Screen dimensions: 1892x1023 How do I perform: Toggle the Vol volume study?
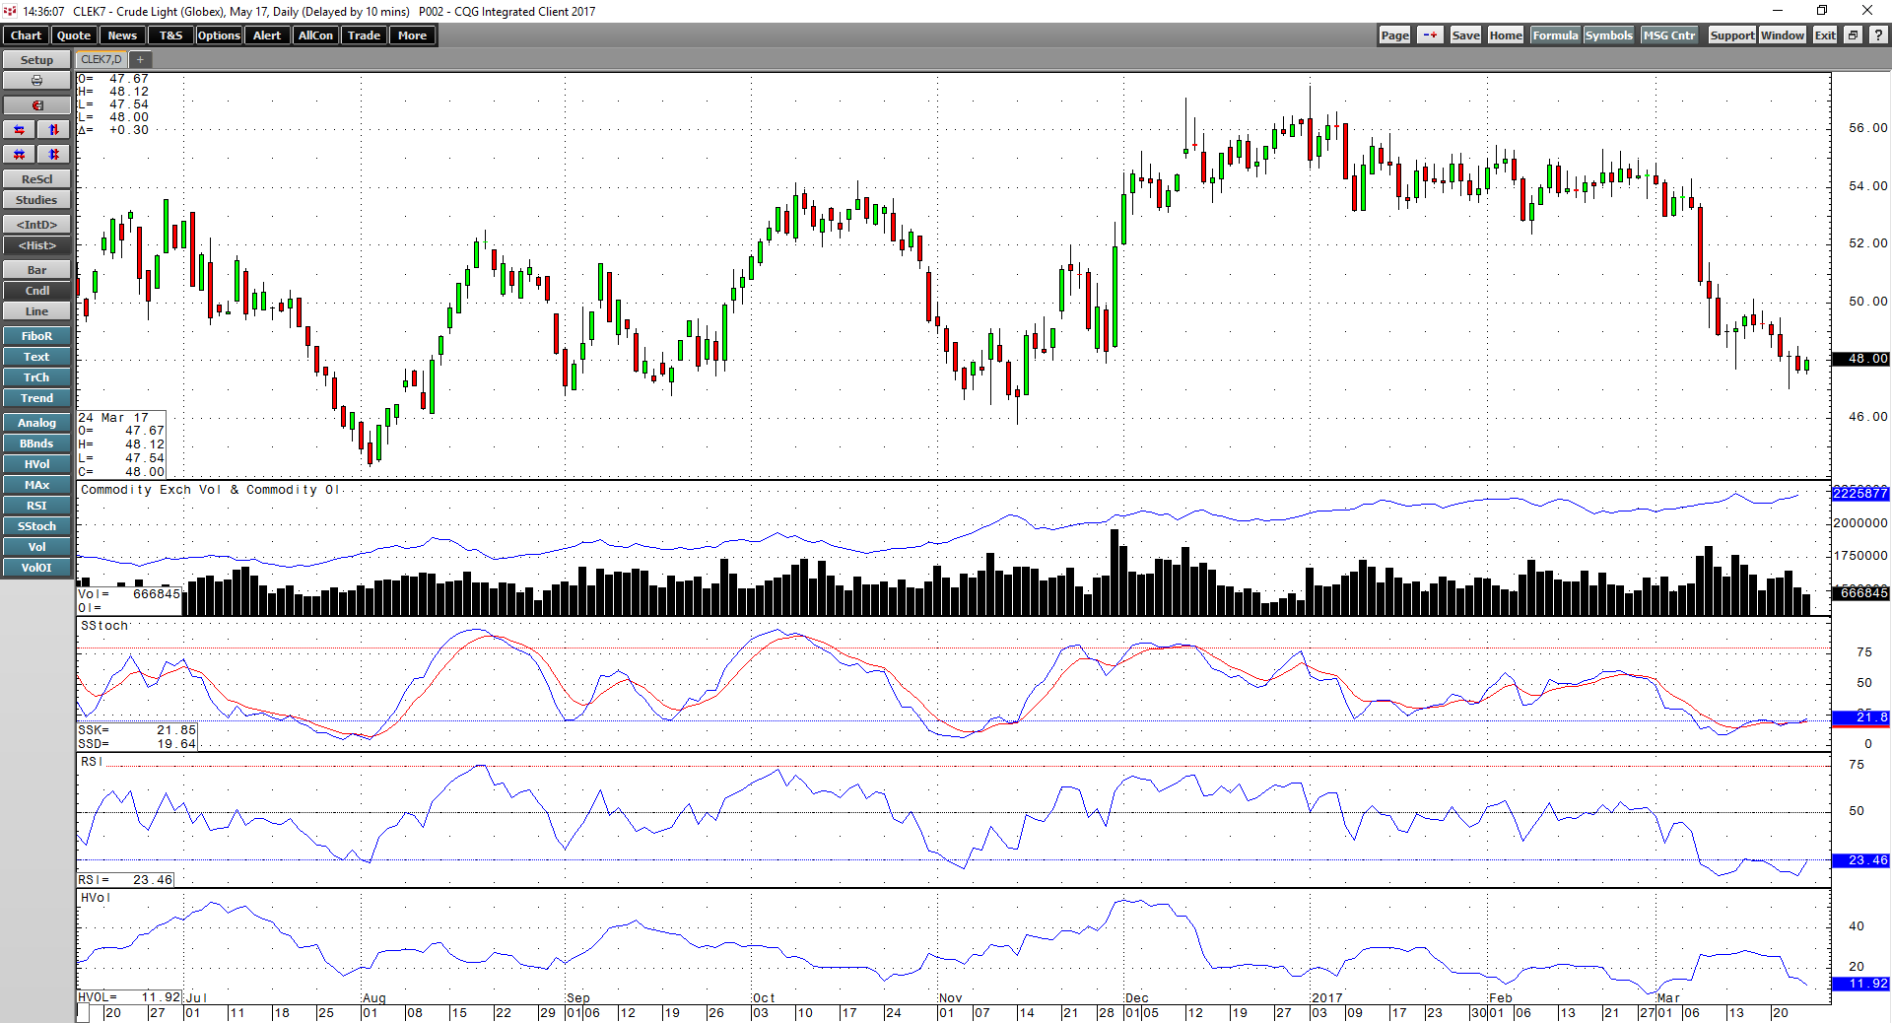(x=36, y=547)
